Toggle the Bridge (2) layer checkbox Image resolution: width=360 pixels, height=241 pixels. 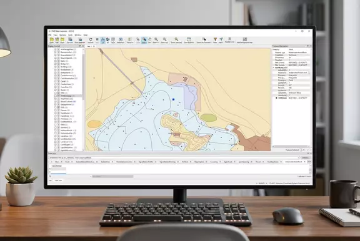56,64
